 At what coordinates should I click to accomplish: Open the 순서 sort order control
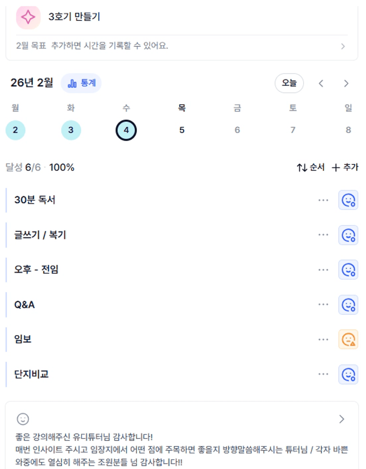[x=311, y=167]
